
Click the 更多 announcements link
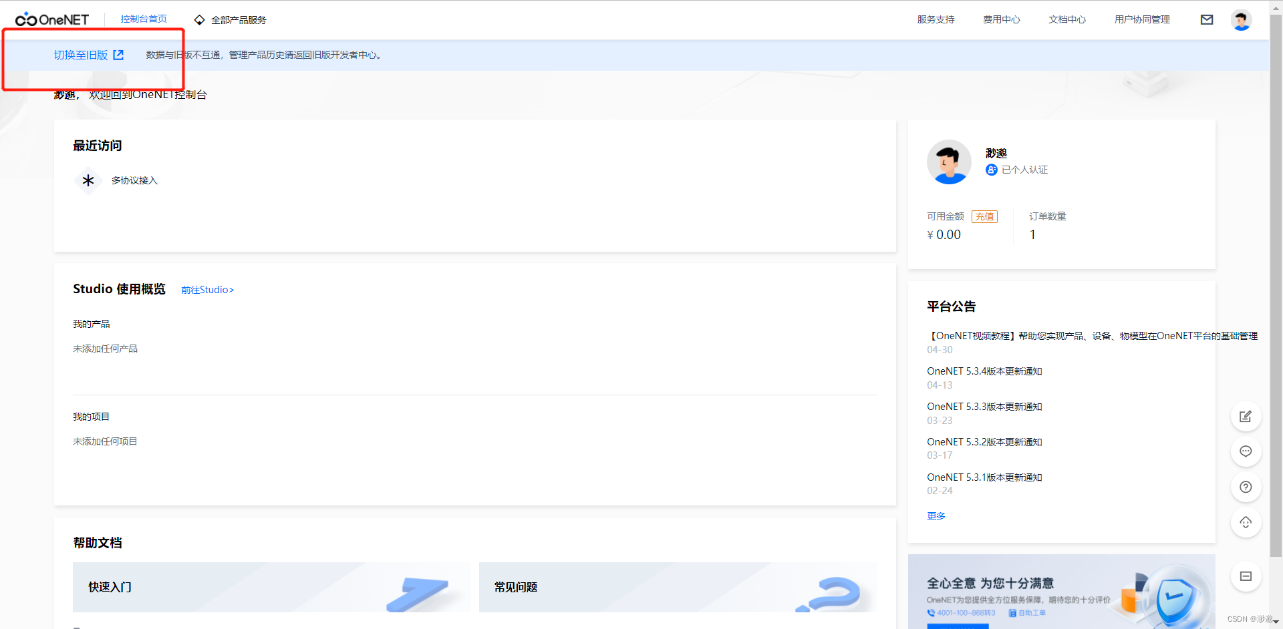pos(936,516)
